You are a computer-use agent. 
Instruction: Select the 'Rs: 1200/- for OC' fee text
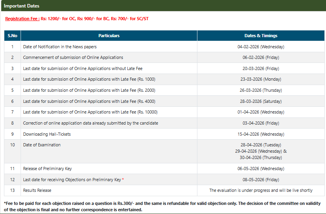[58, 19]
